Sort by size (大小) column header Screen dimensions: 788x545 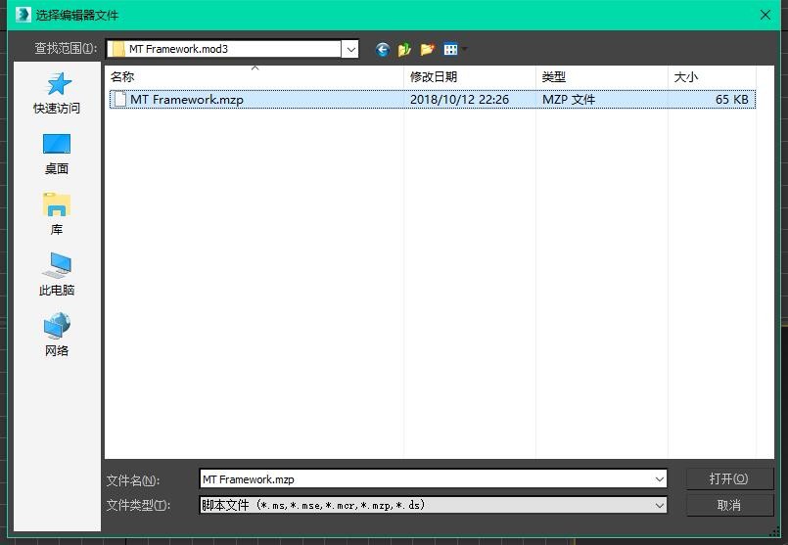pos(711,76)
